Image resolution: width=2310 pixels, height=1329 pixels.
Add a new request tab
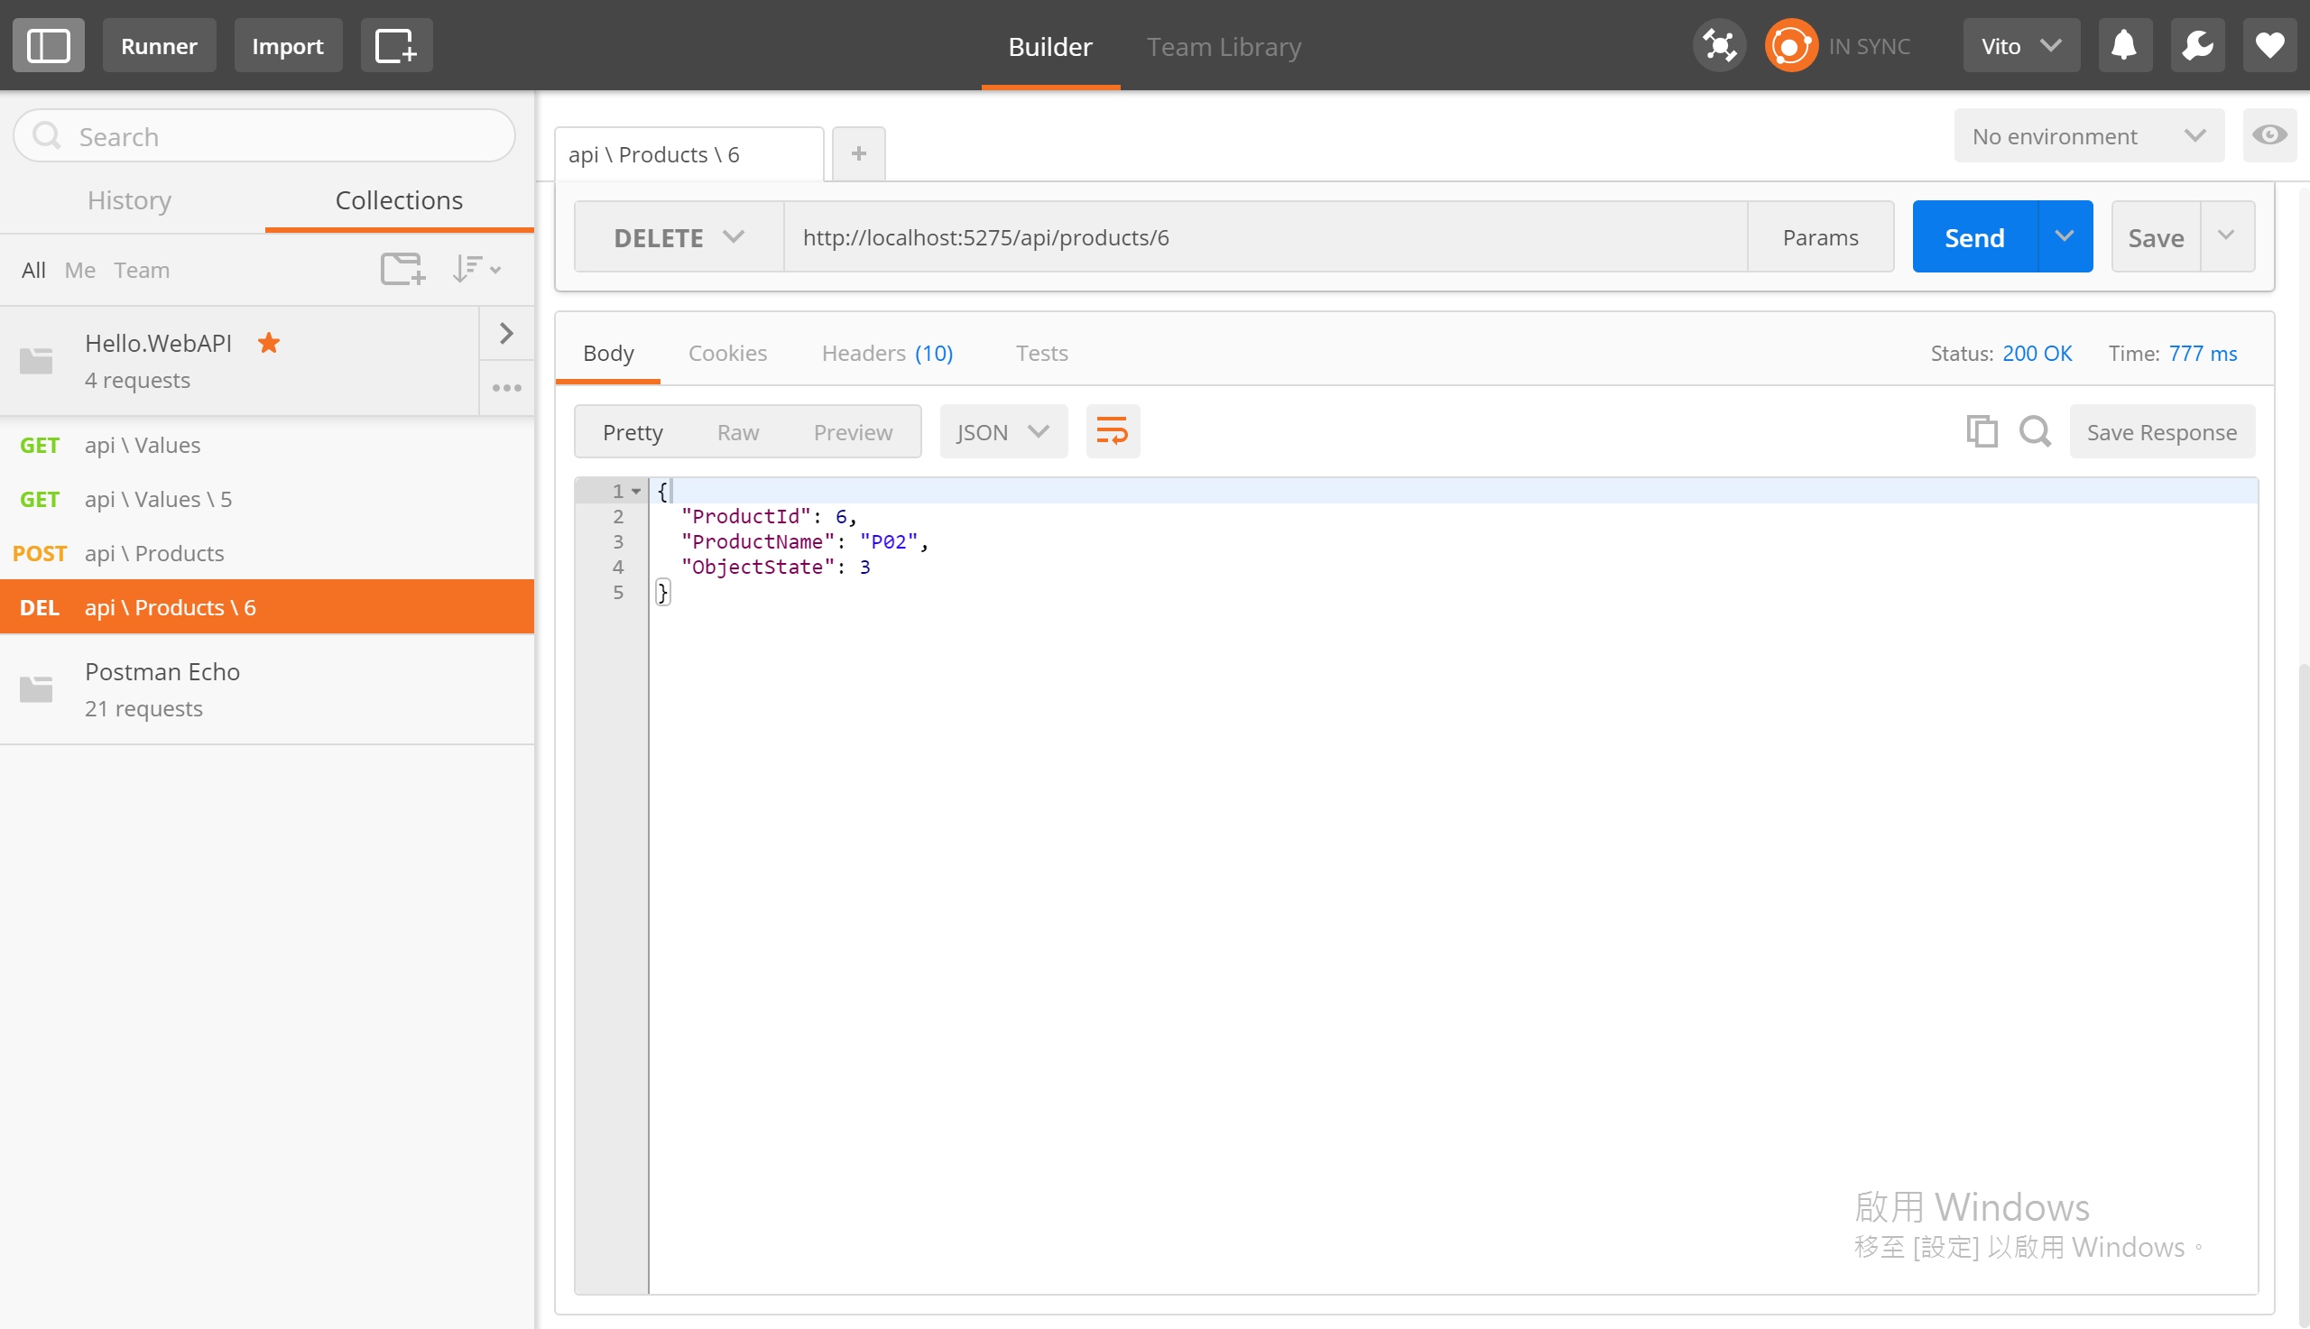[x=858, y=153]
